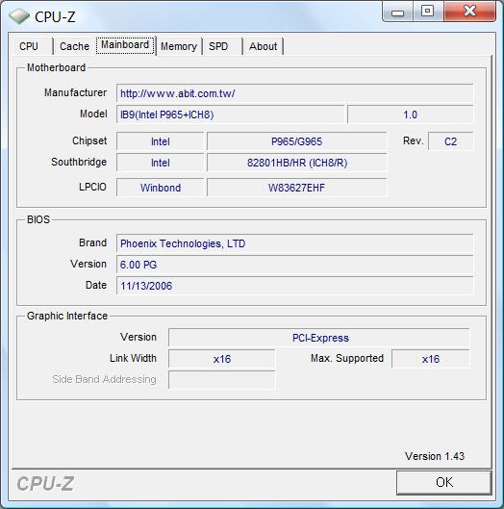The height and width of the screenshot is (509, 504).
Task: Click the BIOS date 11/13/2006
Action: 294,286
